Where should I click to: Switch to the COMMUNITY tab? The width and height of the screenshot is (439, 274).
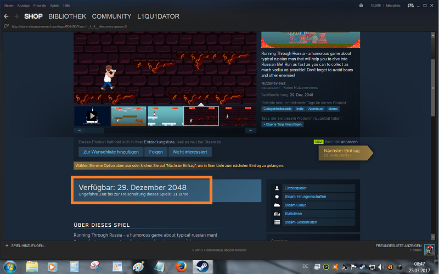point(111,16)
